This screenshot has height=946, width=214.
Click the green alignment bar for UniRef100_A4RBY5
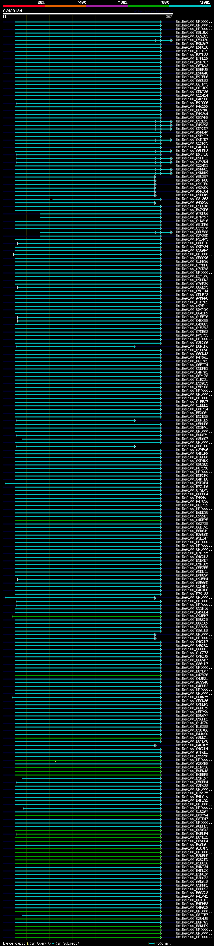(x=88, y=520)
